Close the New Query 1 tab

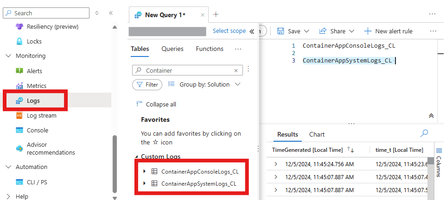tap(203, 15)
